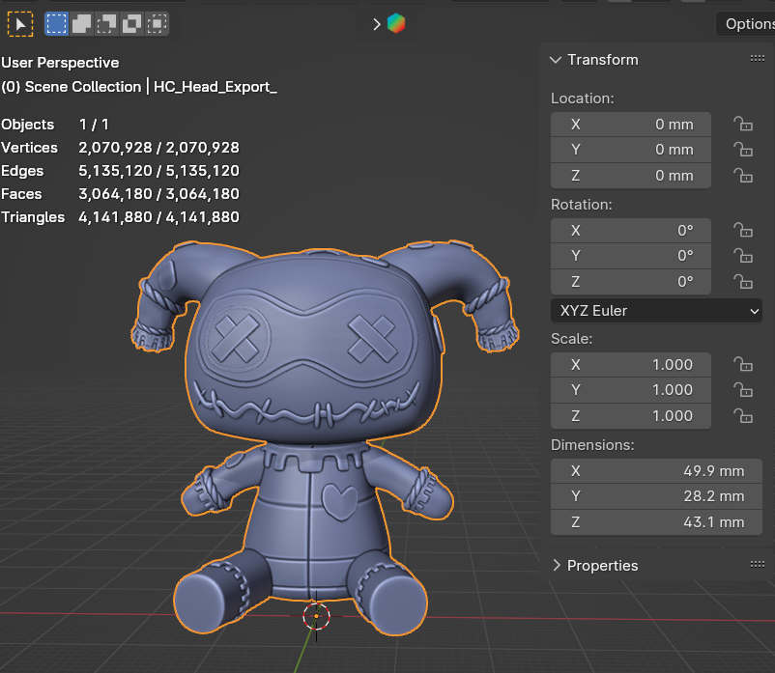Choose intersect selection mode icon

click(x=158, y=24)
